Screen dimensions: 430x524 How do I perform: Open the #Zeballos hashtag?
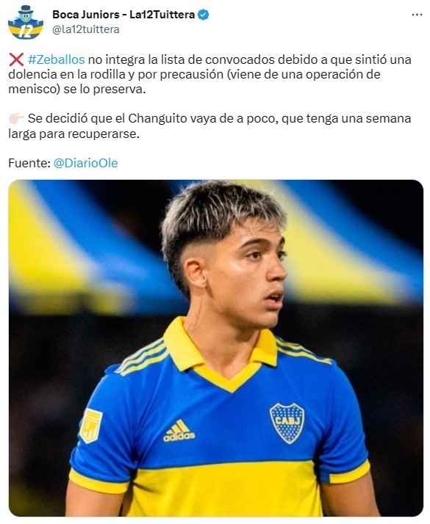[56, 59]
